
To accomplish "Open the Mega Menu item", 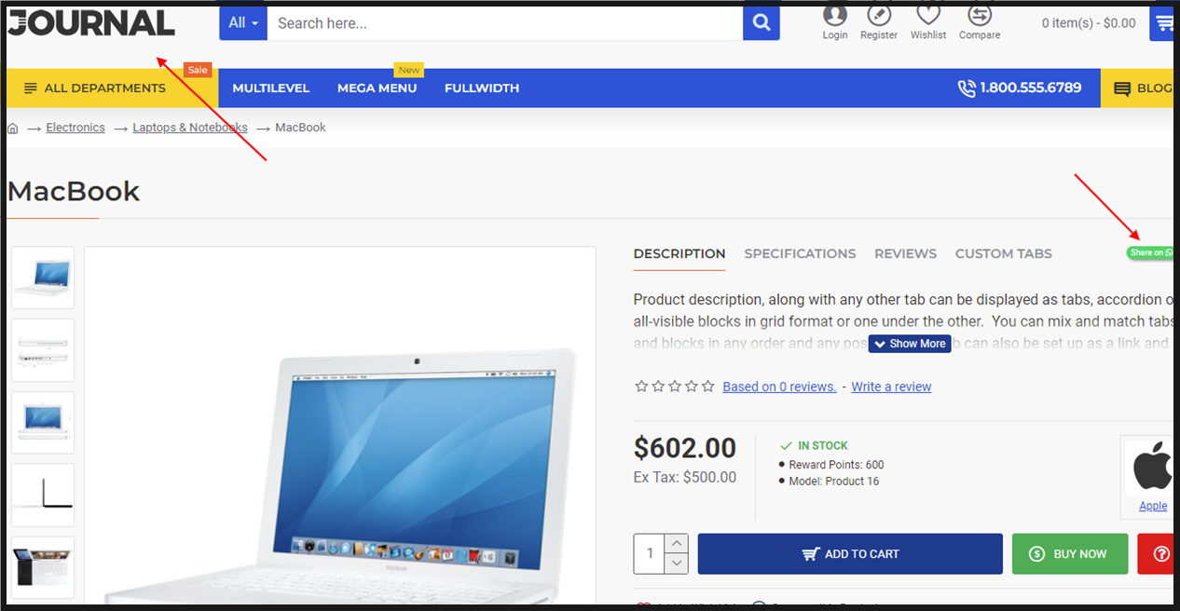I will pos(377,88).
